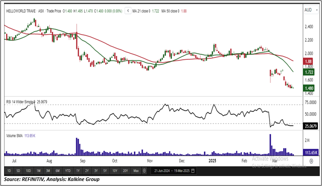
Task: Click the HELLOWORLD TRAVE symbol label
Action: (x=21, y=11)
